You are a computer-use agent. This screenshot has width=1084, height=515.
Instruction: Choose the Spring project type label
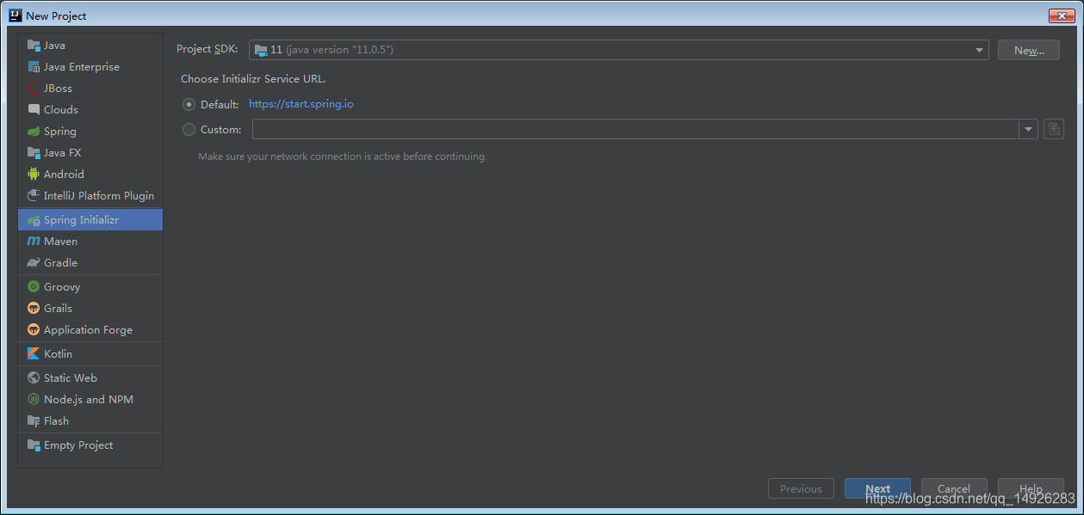(x=60, y=132)
